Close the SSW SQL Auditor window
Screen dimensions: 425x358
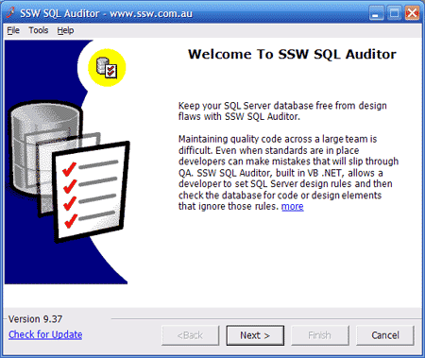click(412, 13)
